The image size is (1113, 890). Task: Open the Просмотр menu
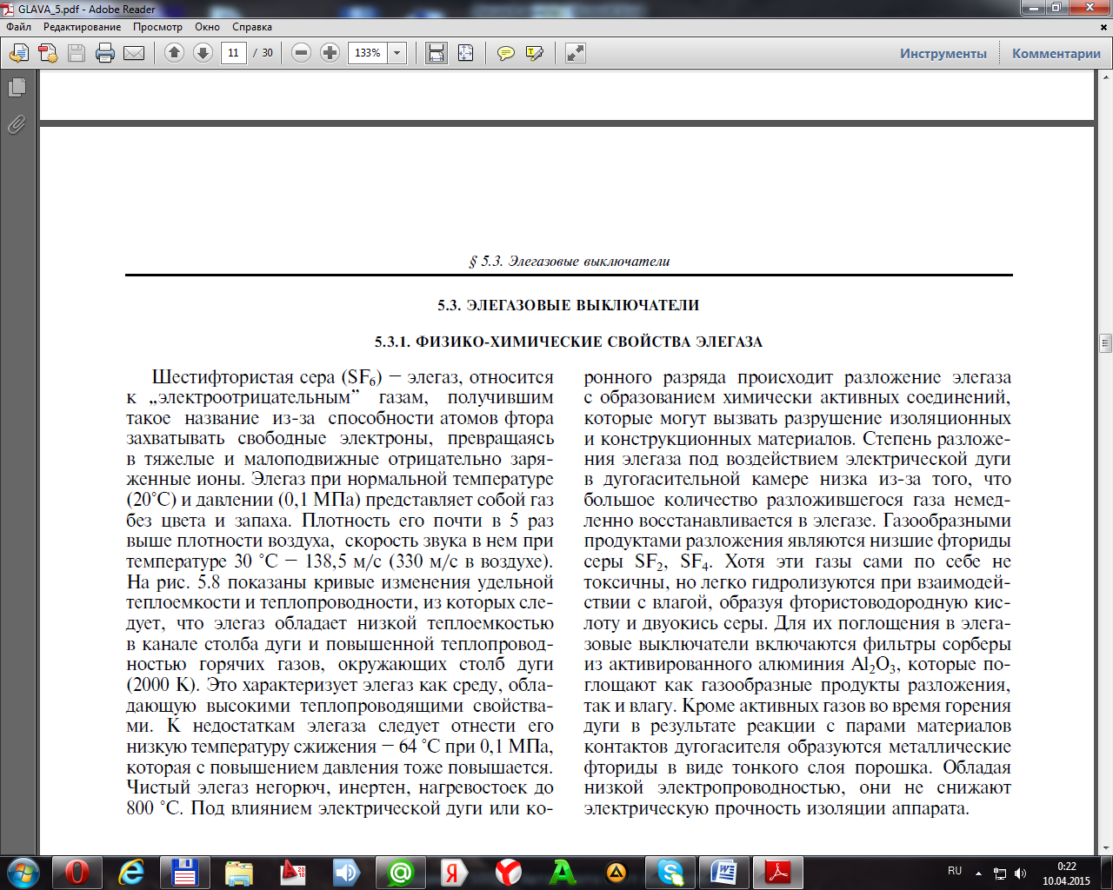pyautogui.click(x=157, y=27)
